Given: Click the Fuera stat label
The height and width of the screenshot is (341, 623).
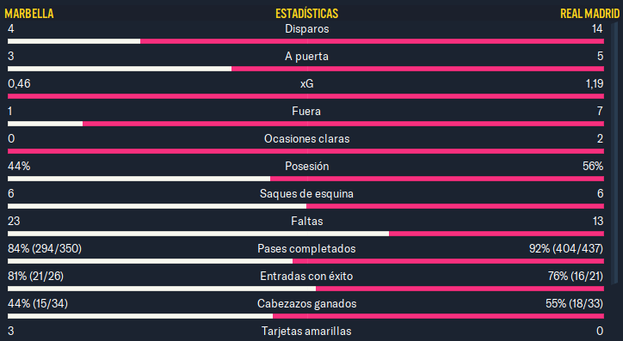Looking at the screenshot, I should pos(306,111).
